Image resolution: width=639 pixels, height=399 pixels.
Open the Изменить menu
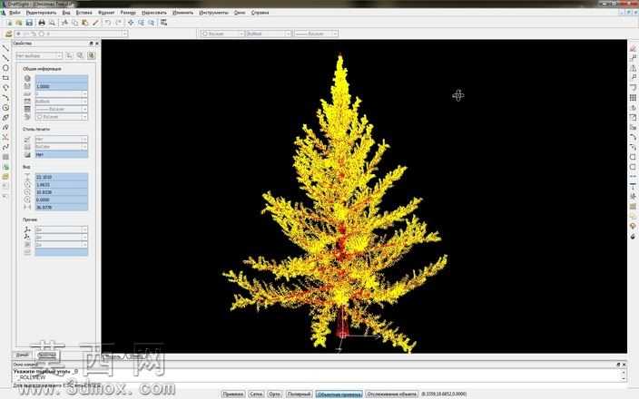coord(183,13)
